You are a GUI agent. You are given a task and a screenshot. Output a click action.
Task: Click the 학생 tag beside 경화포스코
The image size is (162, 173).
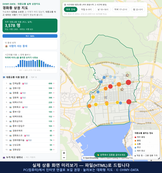tap(27, 136)
